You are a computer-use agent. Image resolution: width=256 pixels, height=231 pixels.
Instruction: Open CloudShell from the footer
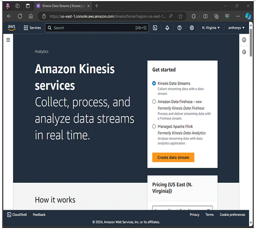(17, 215)
